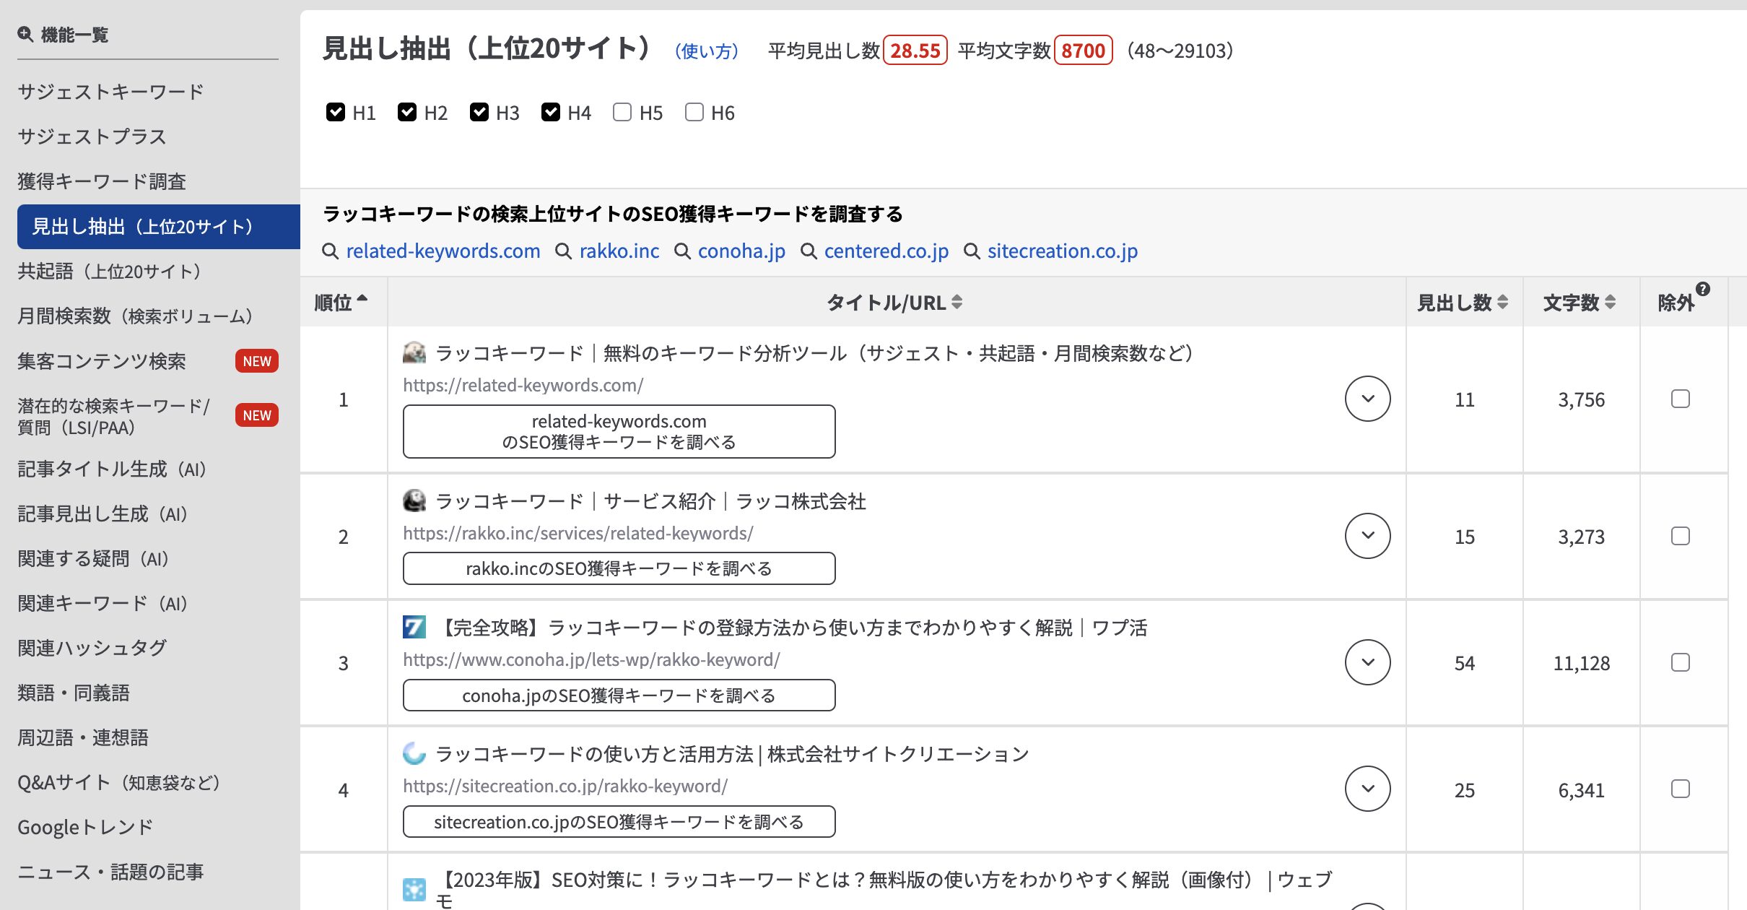Check 除外 box for rank 4 row
1747x910 pixels.
click(x=1681, y=789)
